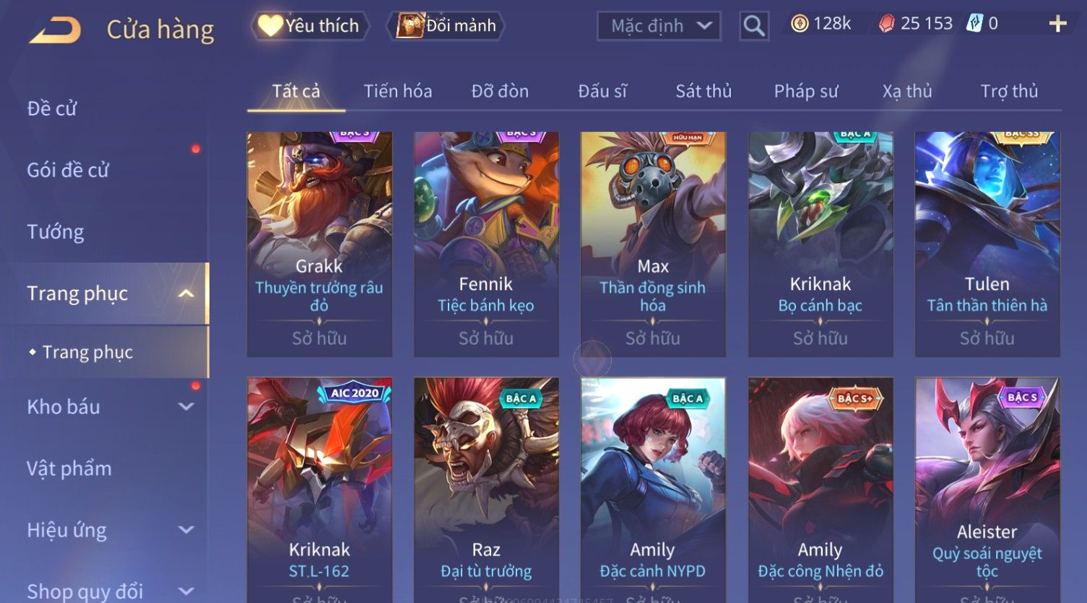This screenshot has width=1087, height=603.
Task: Open the Grakk Thuyền trưởng râu đỏ card
Action: (x=319, y=244)
